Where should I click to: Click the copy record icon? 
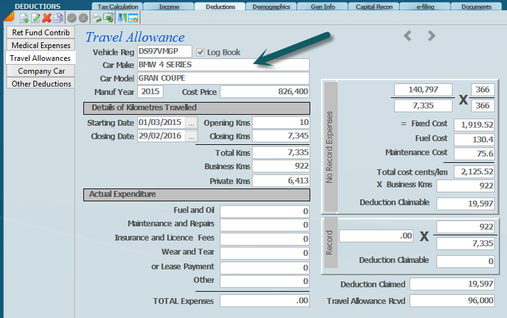click(58, 18)
